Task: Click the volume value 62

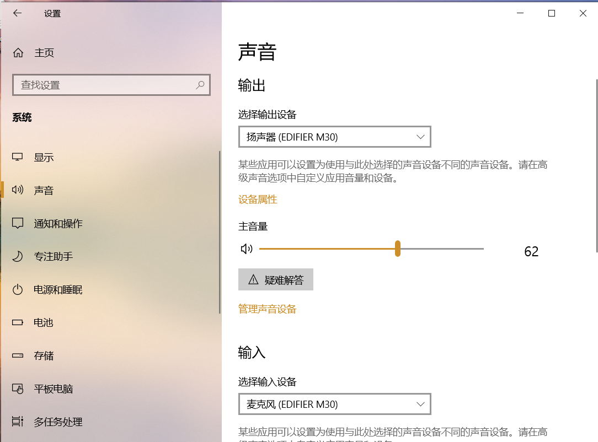Action: coord(531,251)
